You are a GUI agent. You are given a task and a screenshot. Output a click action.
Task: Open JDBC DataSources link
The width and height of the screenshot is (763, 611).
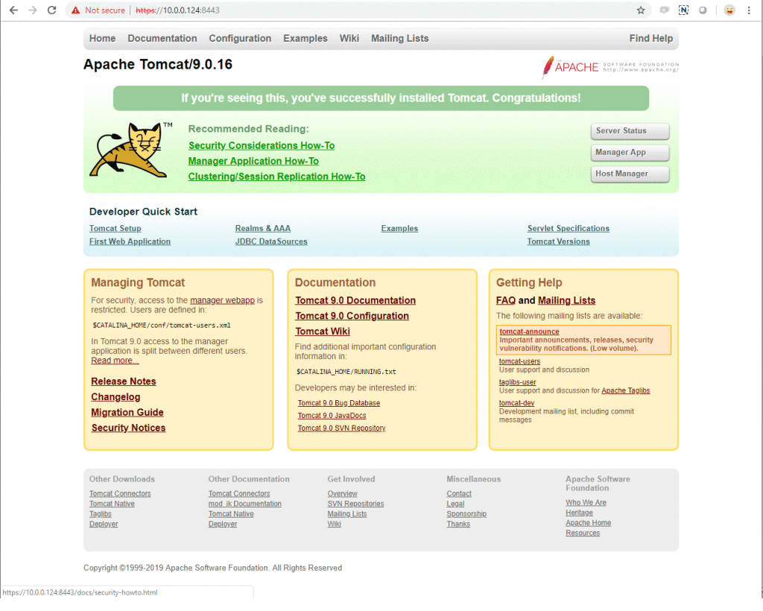[x=271, y=241]
